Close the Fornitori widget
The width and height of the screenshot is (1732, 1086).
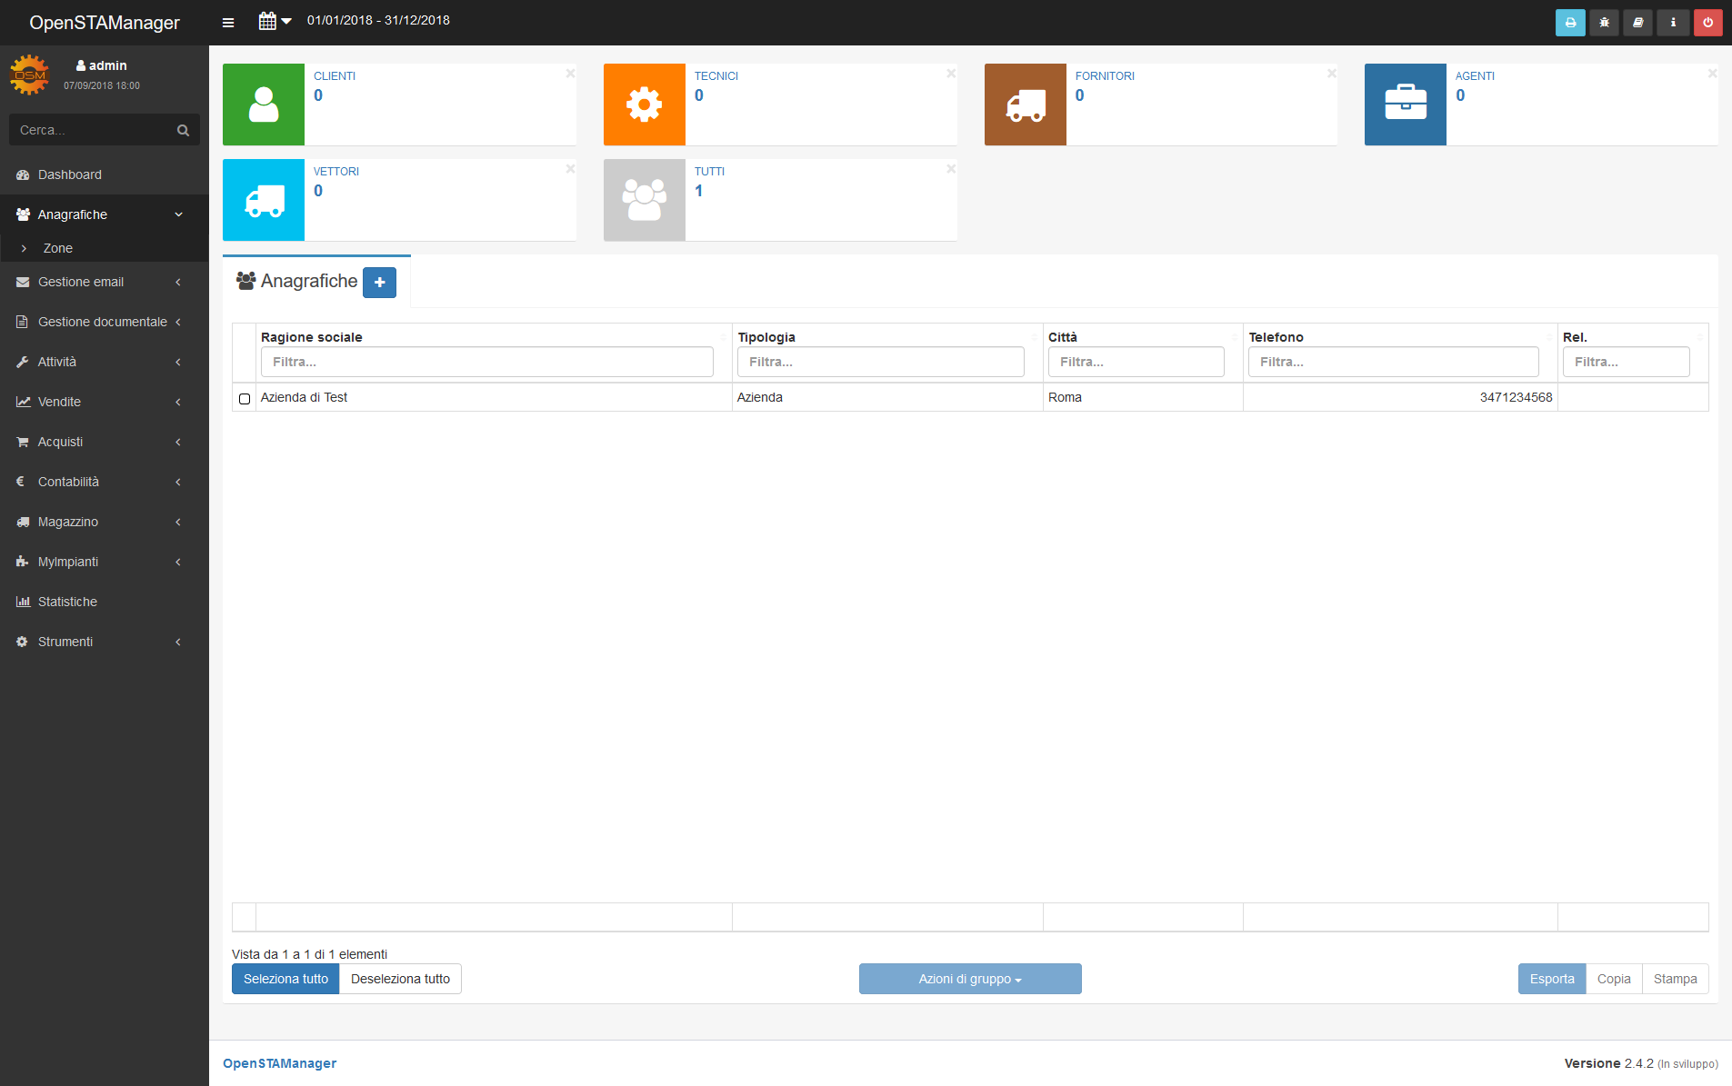tap(1331, 74)
